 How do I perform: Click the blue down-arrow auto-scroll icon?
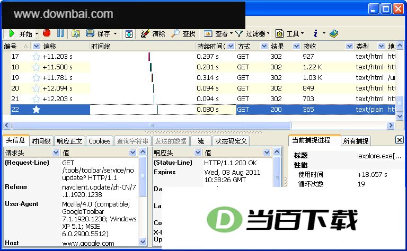(x=129, y=34)
